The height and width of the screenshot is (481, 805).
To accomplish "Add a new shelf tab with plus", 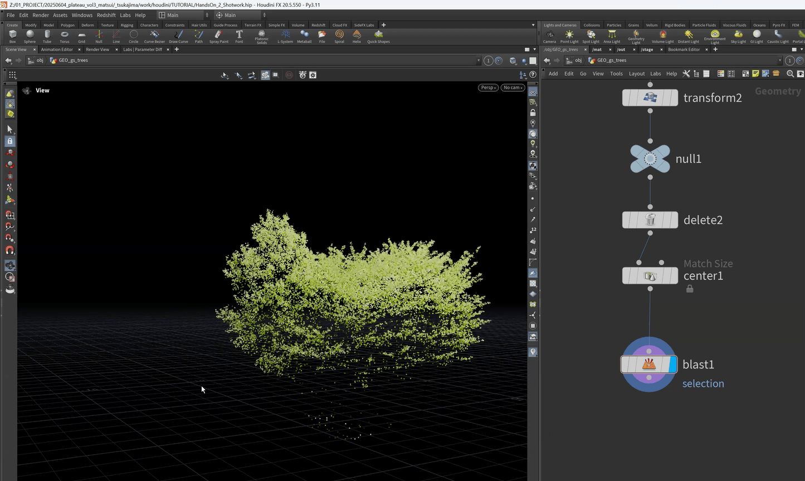I will (383, 25).
